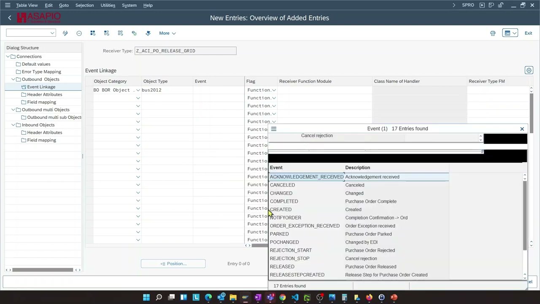This screenshot has width=540, height=304.
Task: Click the play-box icon next to SPRO
Action: (482, 5)
